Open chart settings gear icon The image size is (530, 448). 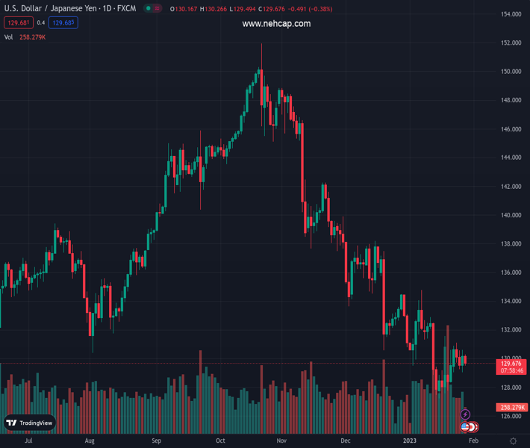514,441
